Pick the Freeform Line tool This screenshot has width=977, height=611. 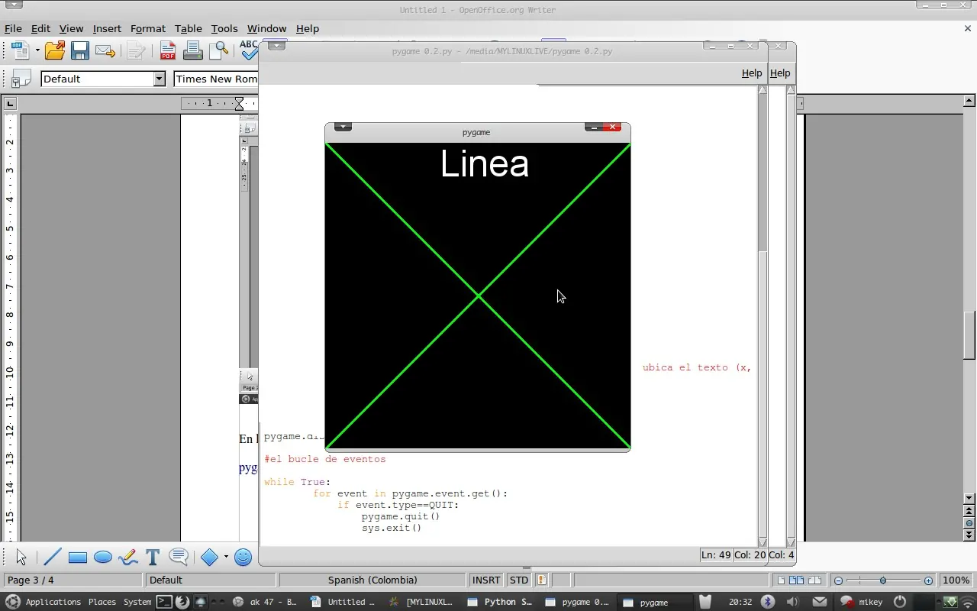[127, 557]
